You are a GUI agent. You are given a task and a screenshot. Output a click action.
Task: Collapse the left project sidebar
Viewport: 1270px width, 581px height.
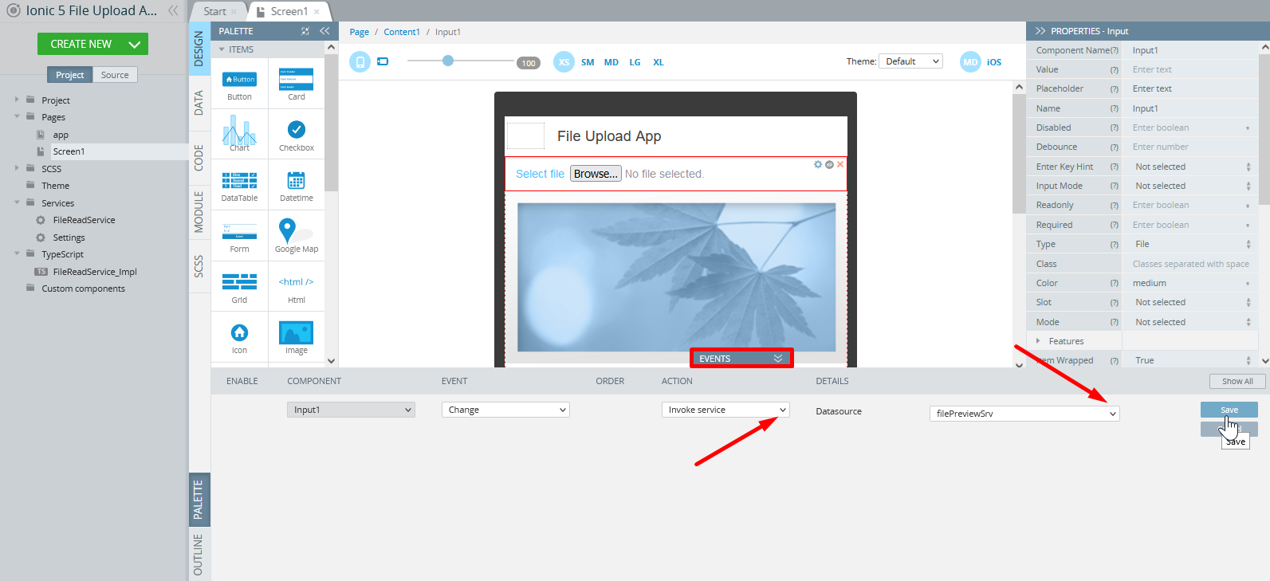pos(173,10)
